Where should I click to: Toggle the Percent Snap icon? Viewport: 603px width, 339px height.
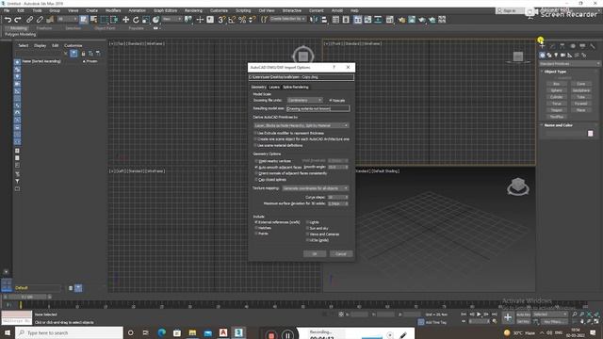tap(242, 20)
